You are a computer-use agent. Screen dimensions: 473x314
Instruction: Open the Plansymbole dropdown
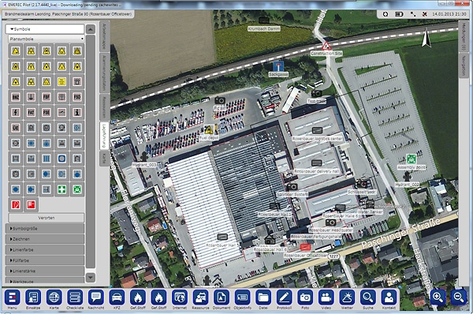pos(47,39)
